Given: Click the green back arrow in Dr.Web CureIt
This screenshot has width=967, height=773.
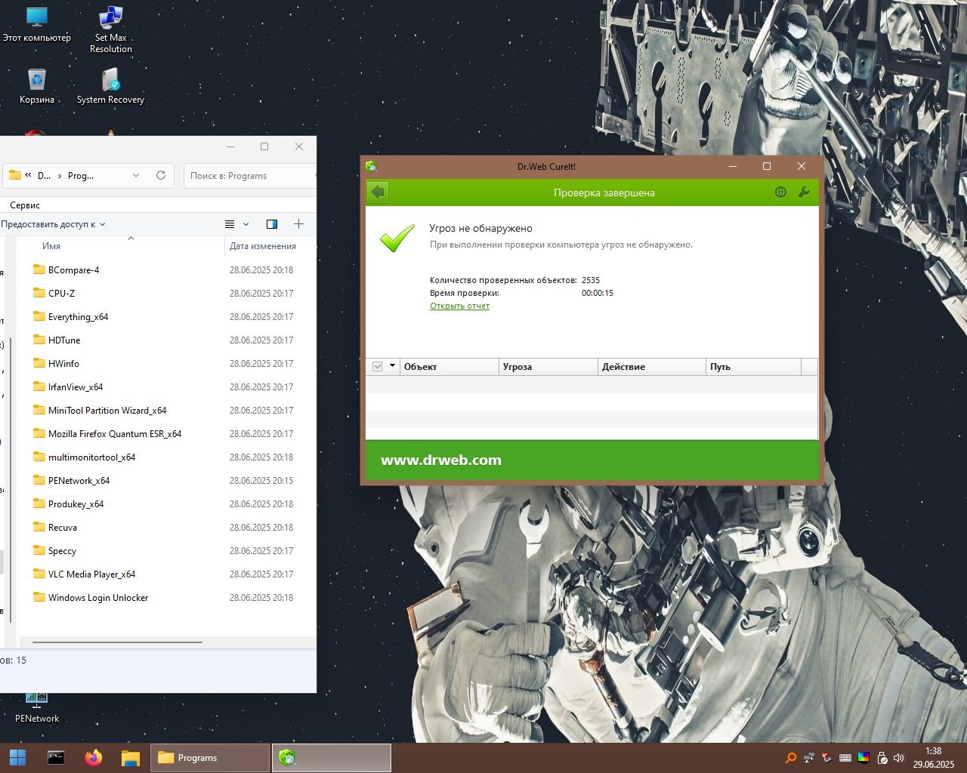Looking at the screenshot, I should 378,192.
